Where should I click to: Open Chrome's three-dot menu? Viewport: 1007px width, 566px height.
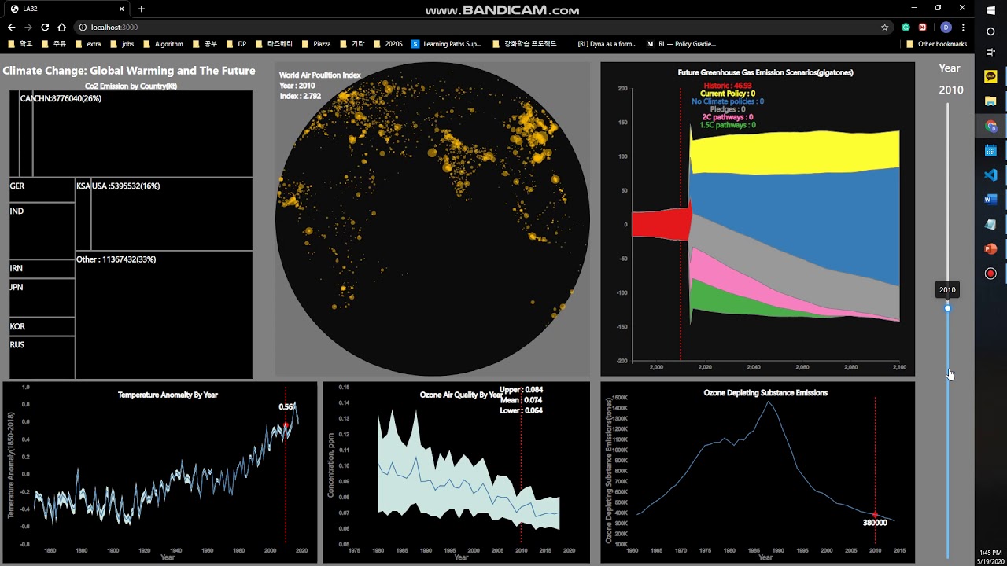963,28
